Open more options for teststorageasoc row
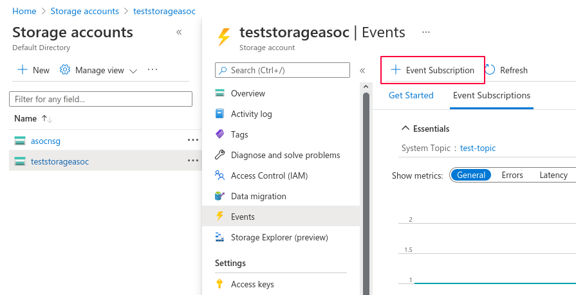 click(193, 160)
